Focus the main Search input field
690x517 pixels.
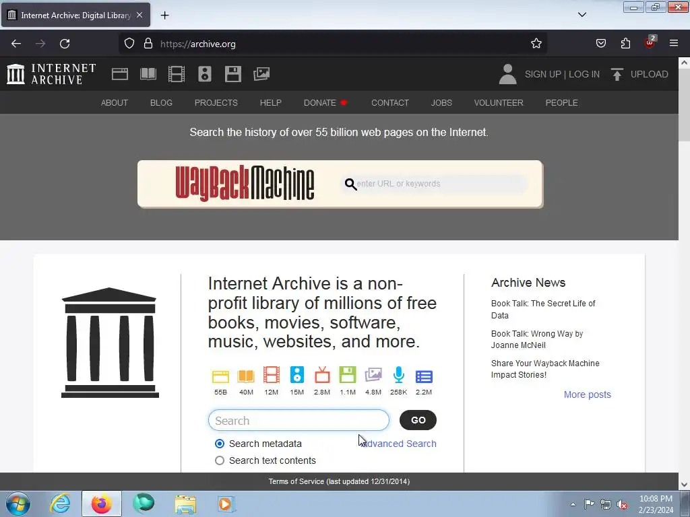[299, 421]
